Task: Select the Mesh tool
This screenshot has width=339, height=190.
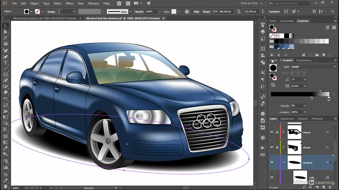Action: coord(5,136)
